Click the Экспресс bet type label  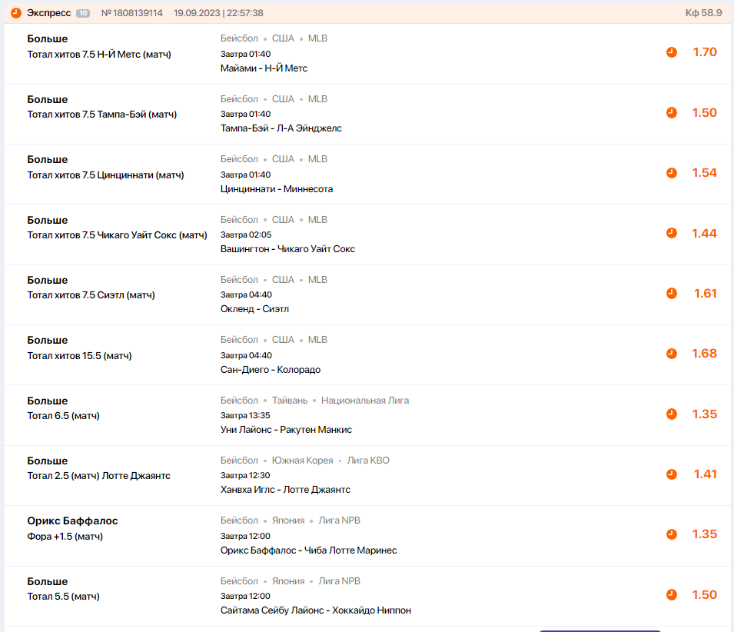point(48,13)
